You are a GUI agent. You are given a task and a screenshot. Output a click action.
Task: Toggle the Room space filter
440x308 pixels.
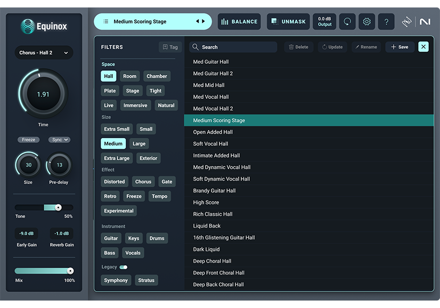click(129, 76)
